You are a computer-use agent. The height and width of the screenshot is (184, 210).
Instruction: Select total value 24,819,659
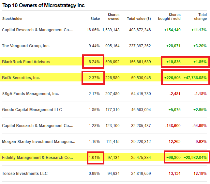coord(141,174)
